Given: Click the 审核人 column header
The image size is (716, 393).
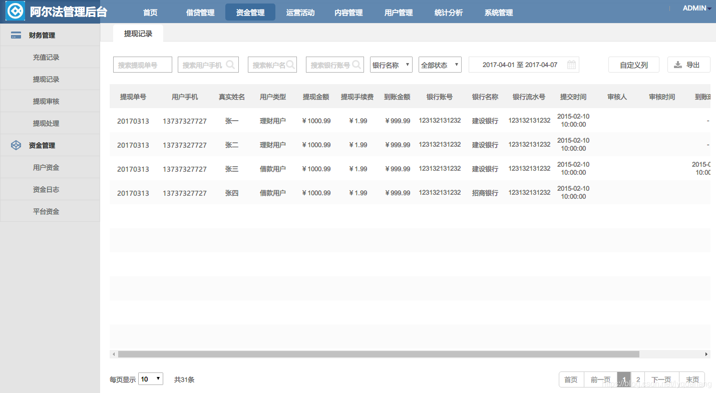Looking at the screenshot, I should pos(617,97).
